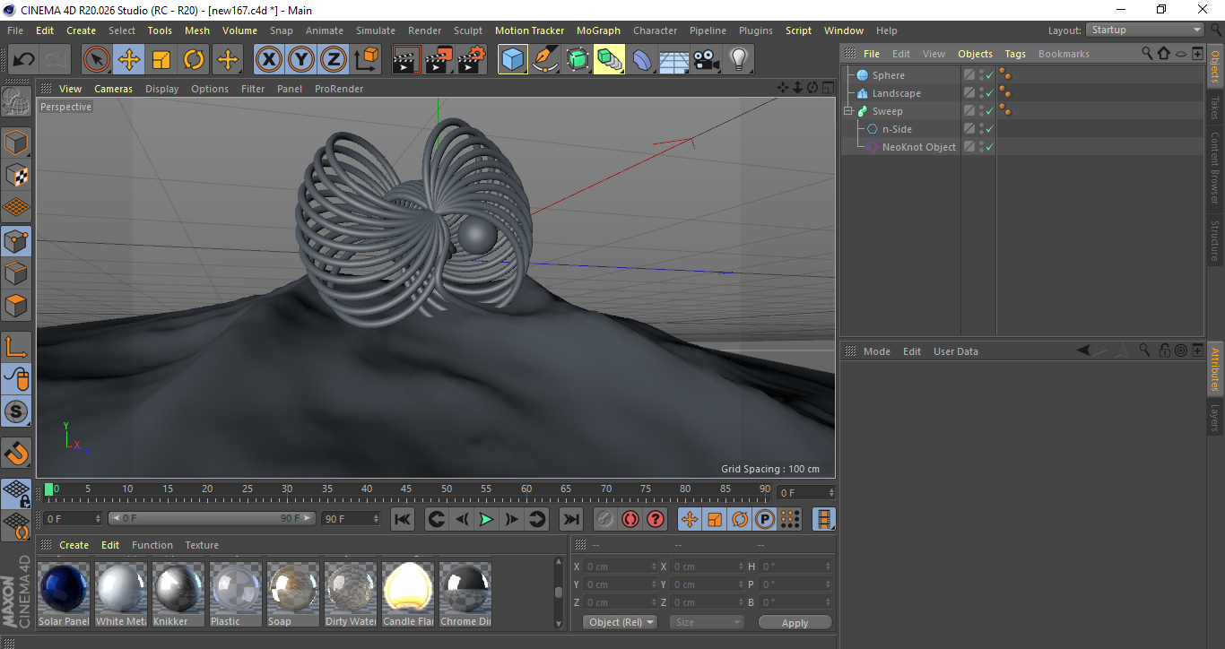The height and width of the screenshot is (649, 1225).
Task: Enable Edges mode in left palette
Action: click(16, 273)
